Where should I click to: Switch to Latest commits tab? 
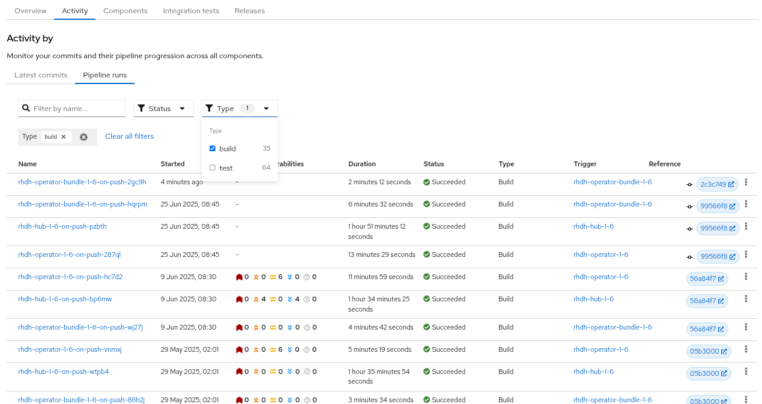click(x=41, y=76)
